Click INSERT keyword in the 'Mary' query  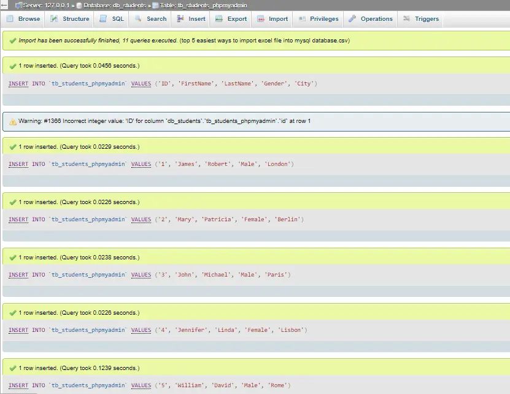pyautogui.click(x=18, y=219)
